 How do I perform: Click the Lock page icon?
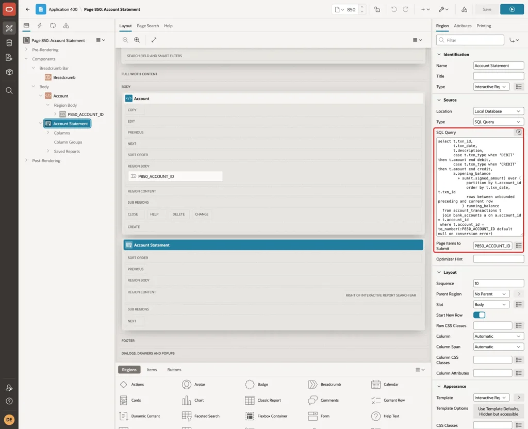tap(377, 9)
